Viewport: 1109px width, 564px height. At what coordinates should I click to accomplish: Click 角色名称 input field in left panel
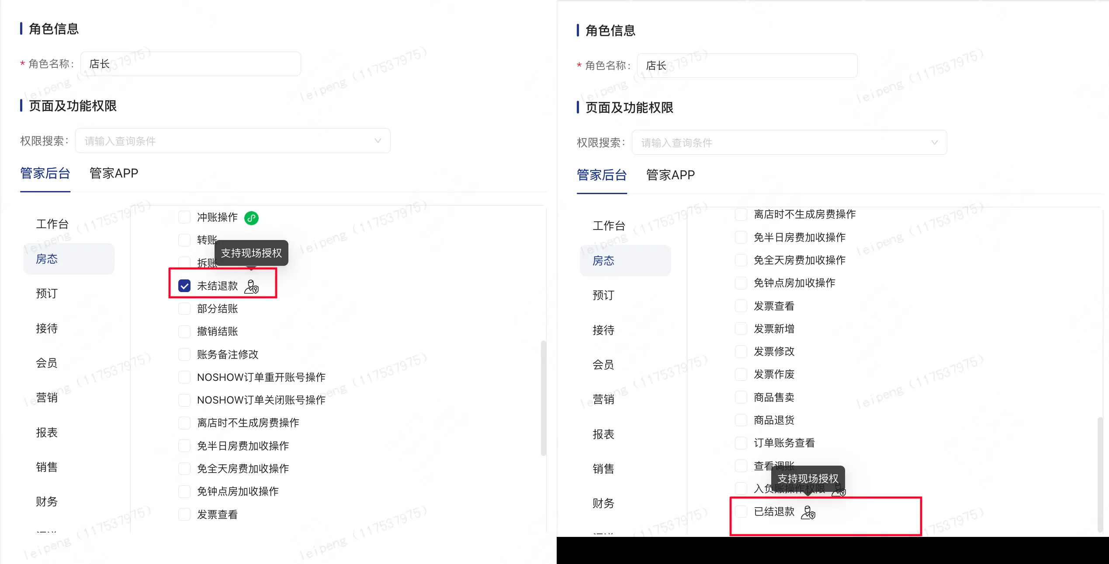[191, 64]
